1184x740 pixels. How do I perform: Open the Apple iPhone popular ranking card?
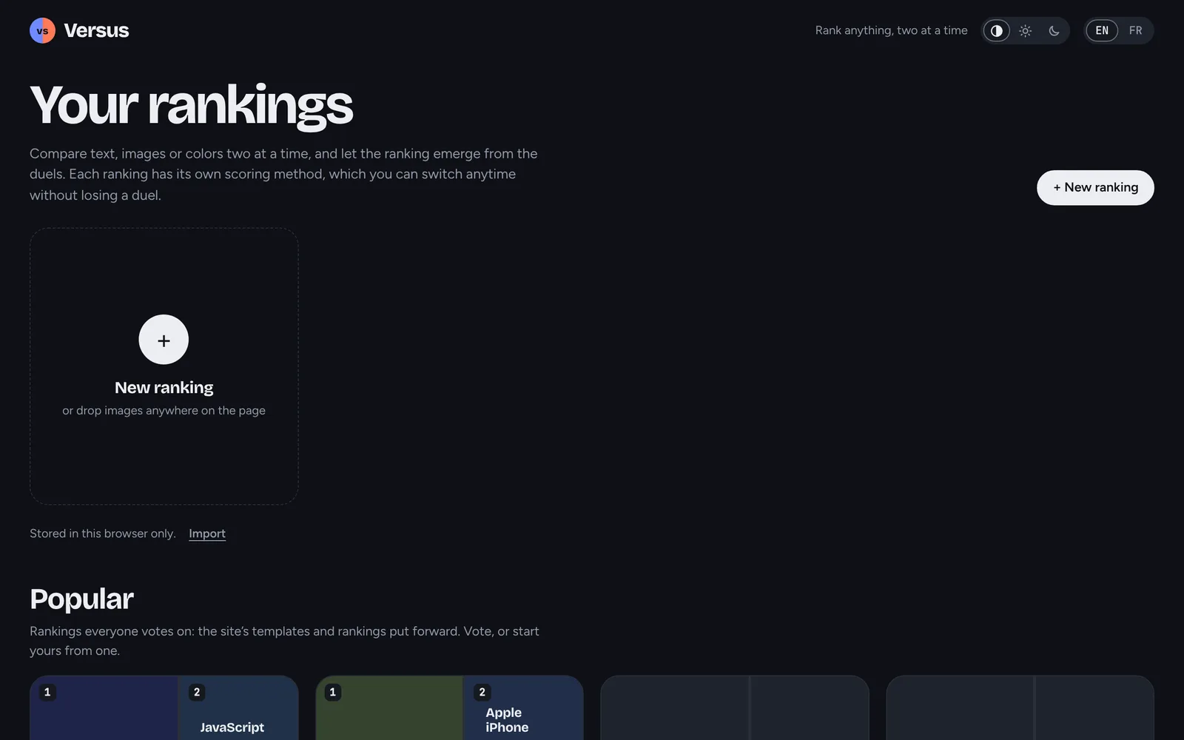point(449,707)
